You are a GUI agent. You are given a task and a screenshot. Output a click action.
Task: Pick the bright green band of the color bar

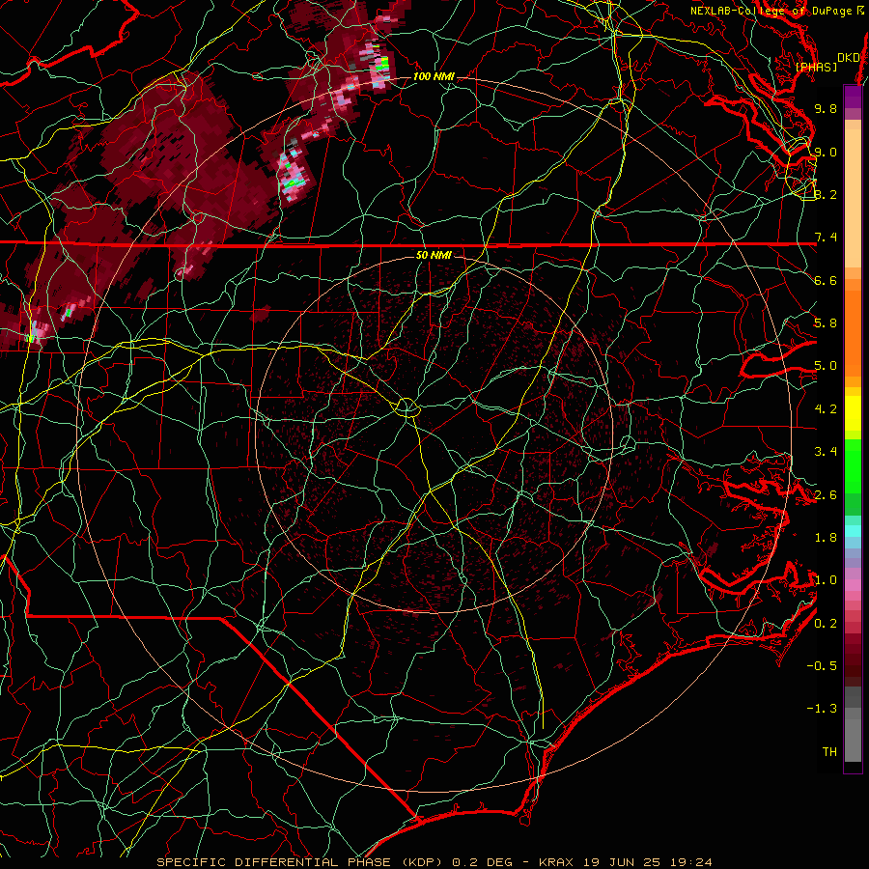click(854, 465)
